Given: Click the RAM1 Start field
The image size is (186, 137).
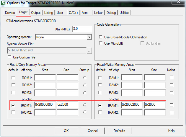Looking at the screenshot, I should [x=132, y=77].
